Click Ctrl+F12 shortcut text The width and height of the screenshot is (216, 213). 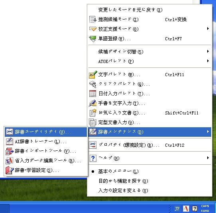175,145
